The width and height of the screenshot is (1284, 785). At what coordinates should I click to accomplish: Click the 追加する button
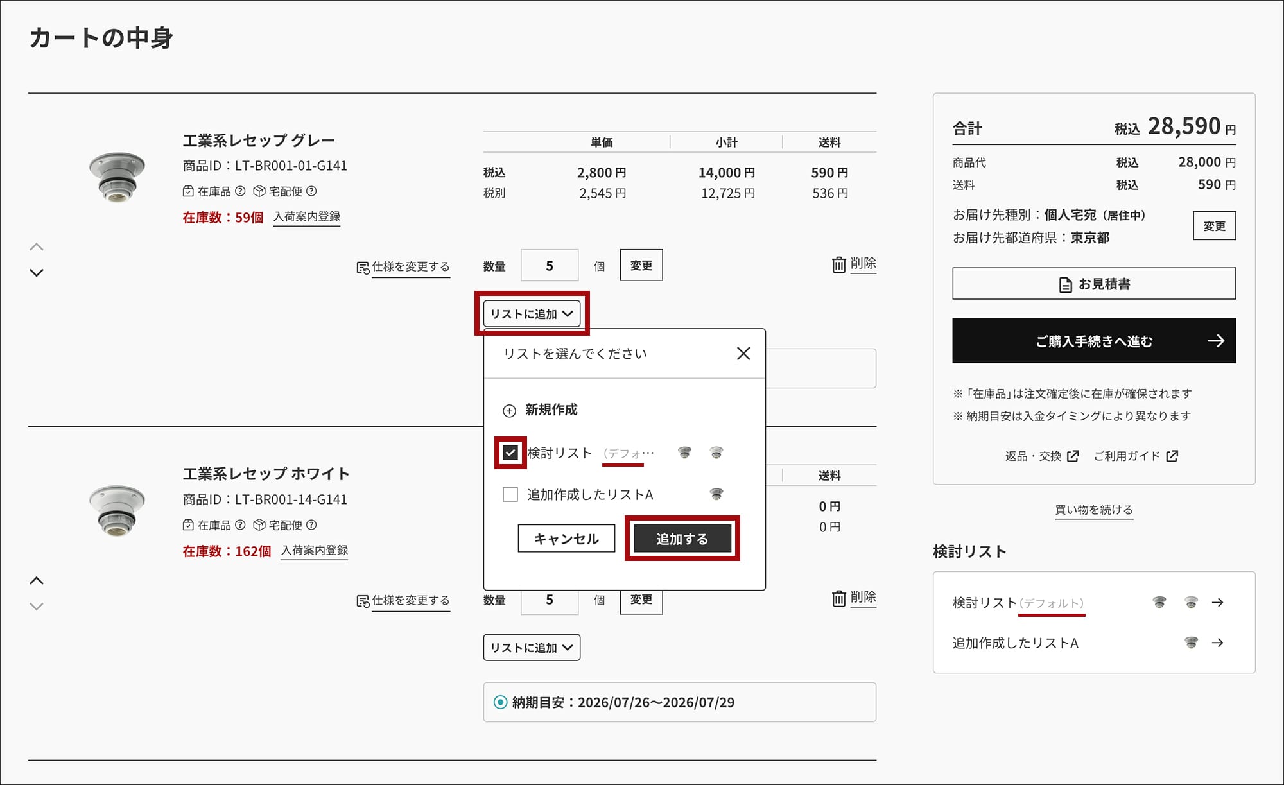point(682,539)
